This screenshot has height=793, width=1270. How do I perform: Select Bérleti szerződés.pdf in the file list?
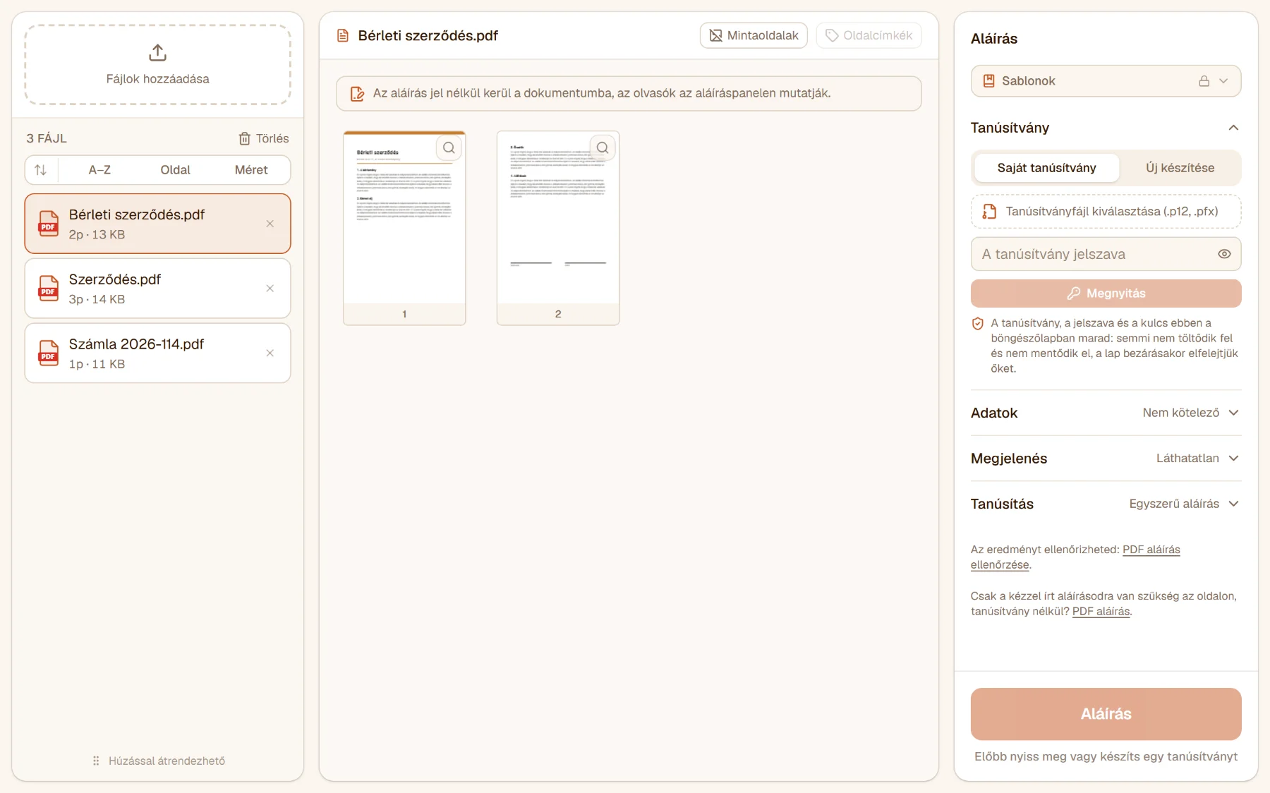click(x=157, y=224)
